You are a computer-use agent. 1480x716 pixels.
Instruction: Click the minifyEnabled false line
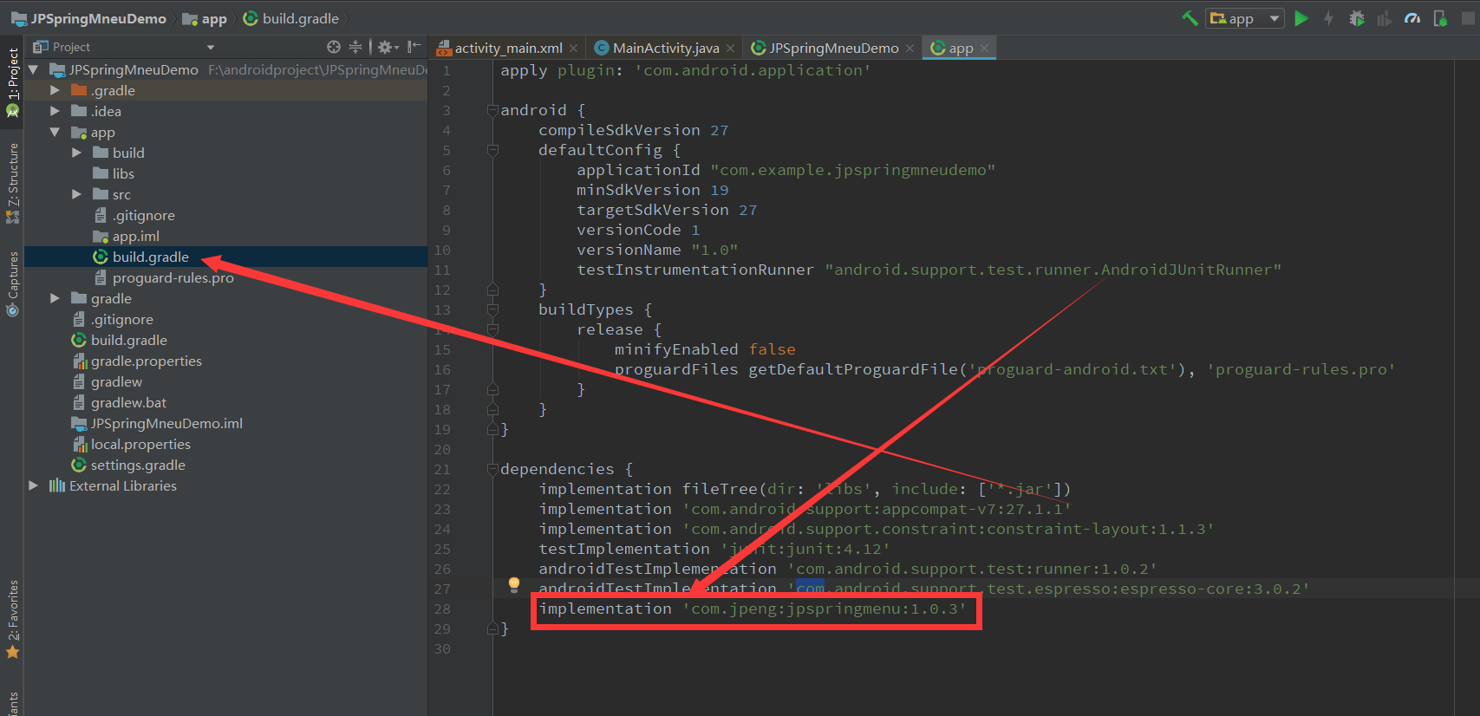pyautogui.click(x=705, y=349)
